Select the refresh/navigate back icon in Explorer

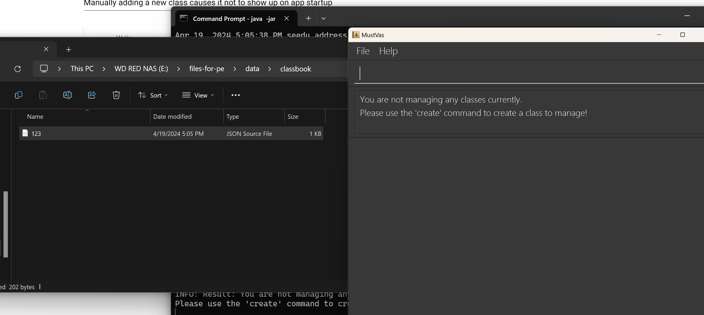click(x=17, y=69)
